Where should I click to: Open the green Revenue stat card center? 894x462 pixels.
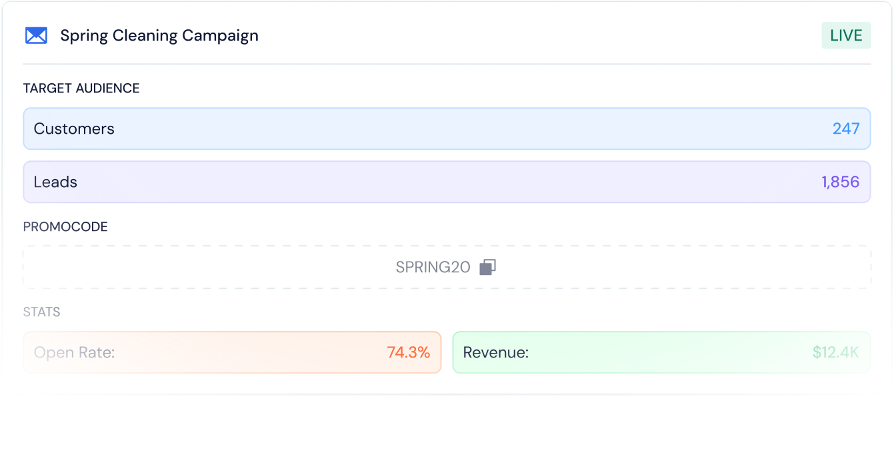661,352
